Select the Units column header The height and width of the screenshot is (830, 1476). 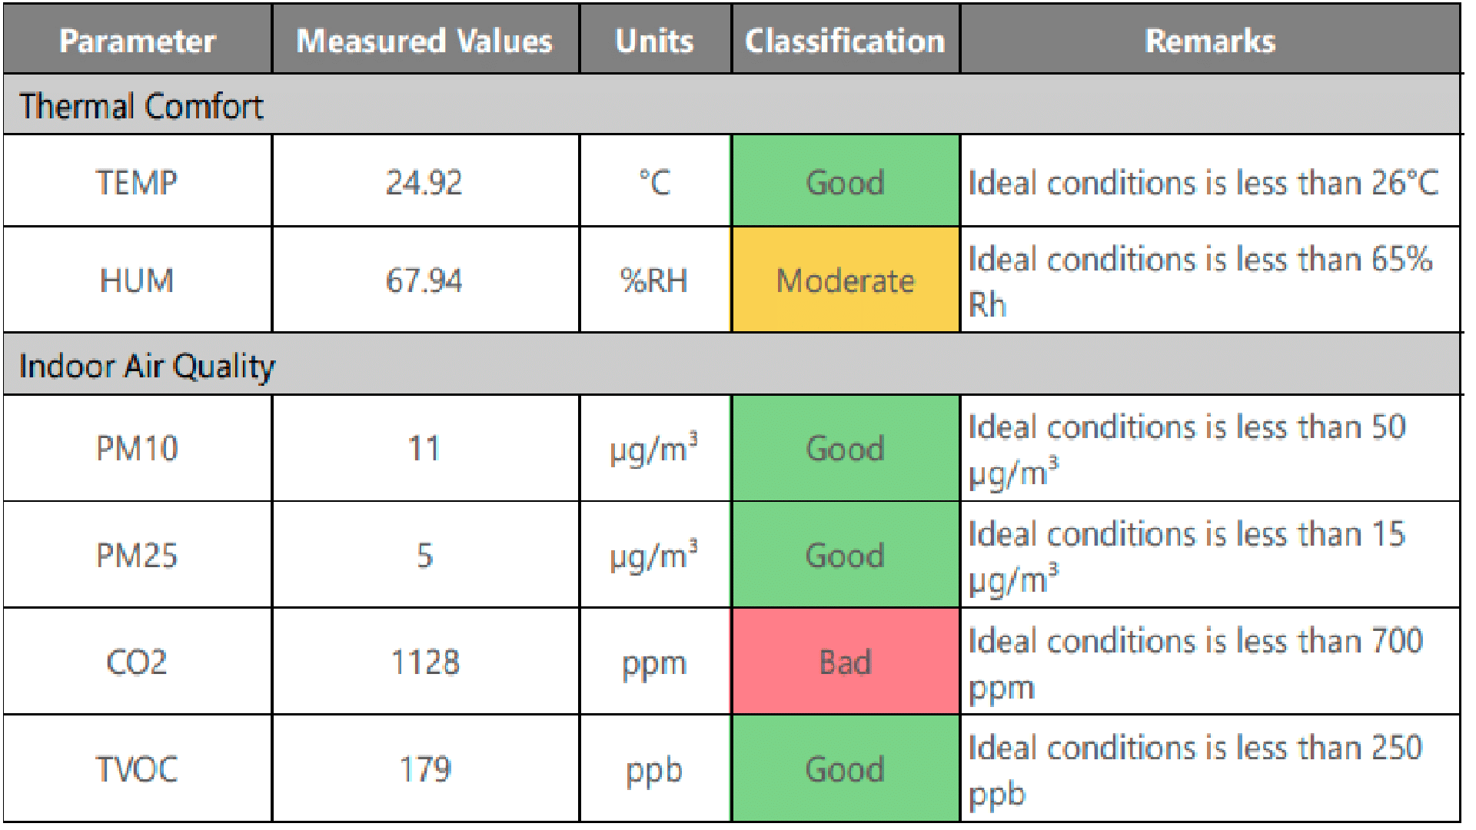click(654, 41)
